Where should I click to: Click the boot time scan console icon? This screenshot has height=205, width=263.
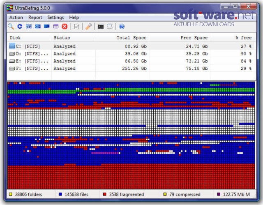click(x=101, y=26)
